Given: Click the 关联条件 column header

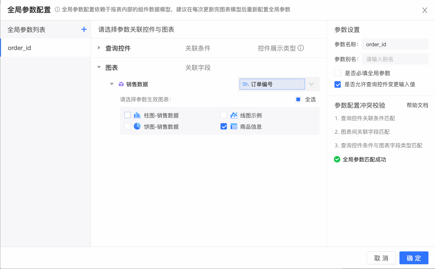Looking at the screenshot, I should [198, 48].
